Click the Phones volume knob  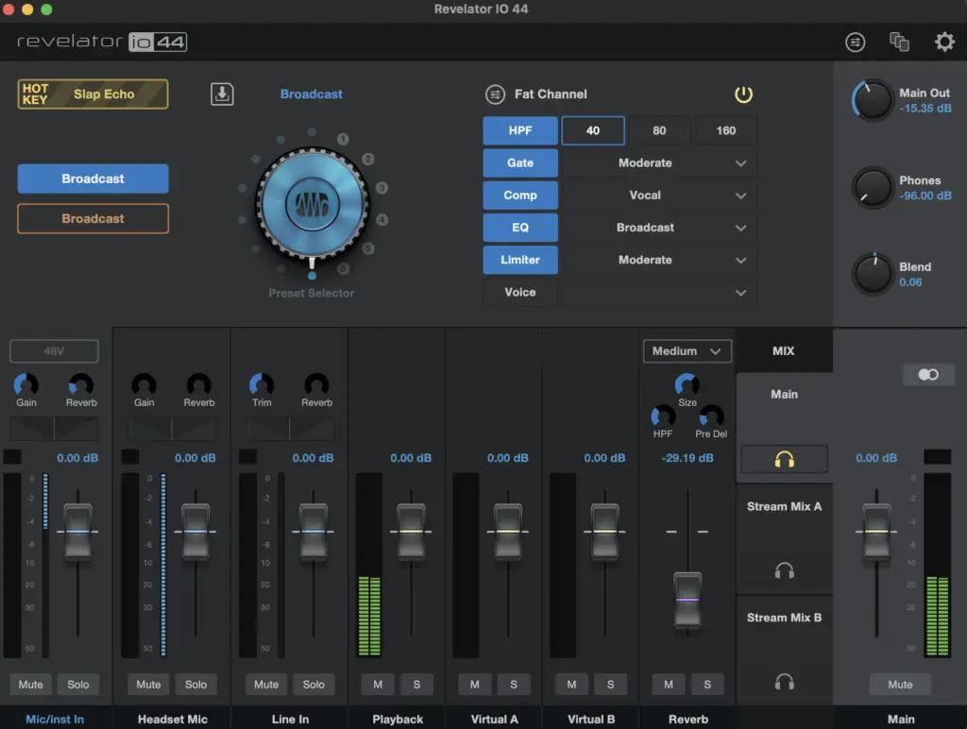pos(873,188)
